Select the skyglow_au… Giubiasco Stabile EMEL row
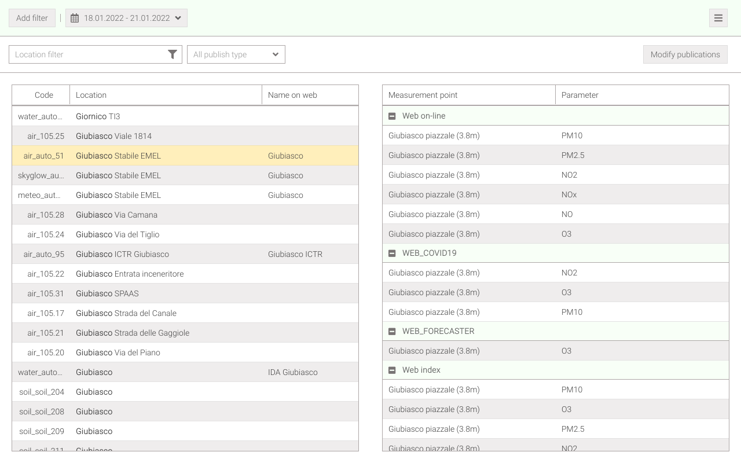 [185, 175]
